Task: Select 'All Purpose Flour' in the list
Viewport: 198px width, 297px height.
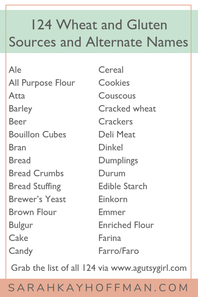Action: (42, 83)
